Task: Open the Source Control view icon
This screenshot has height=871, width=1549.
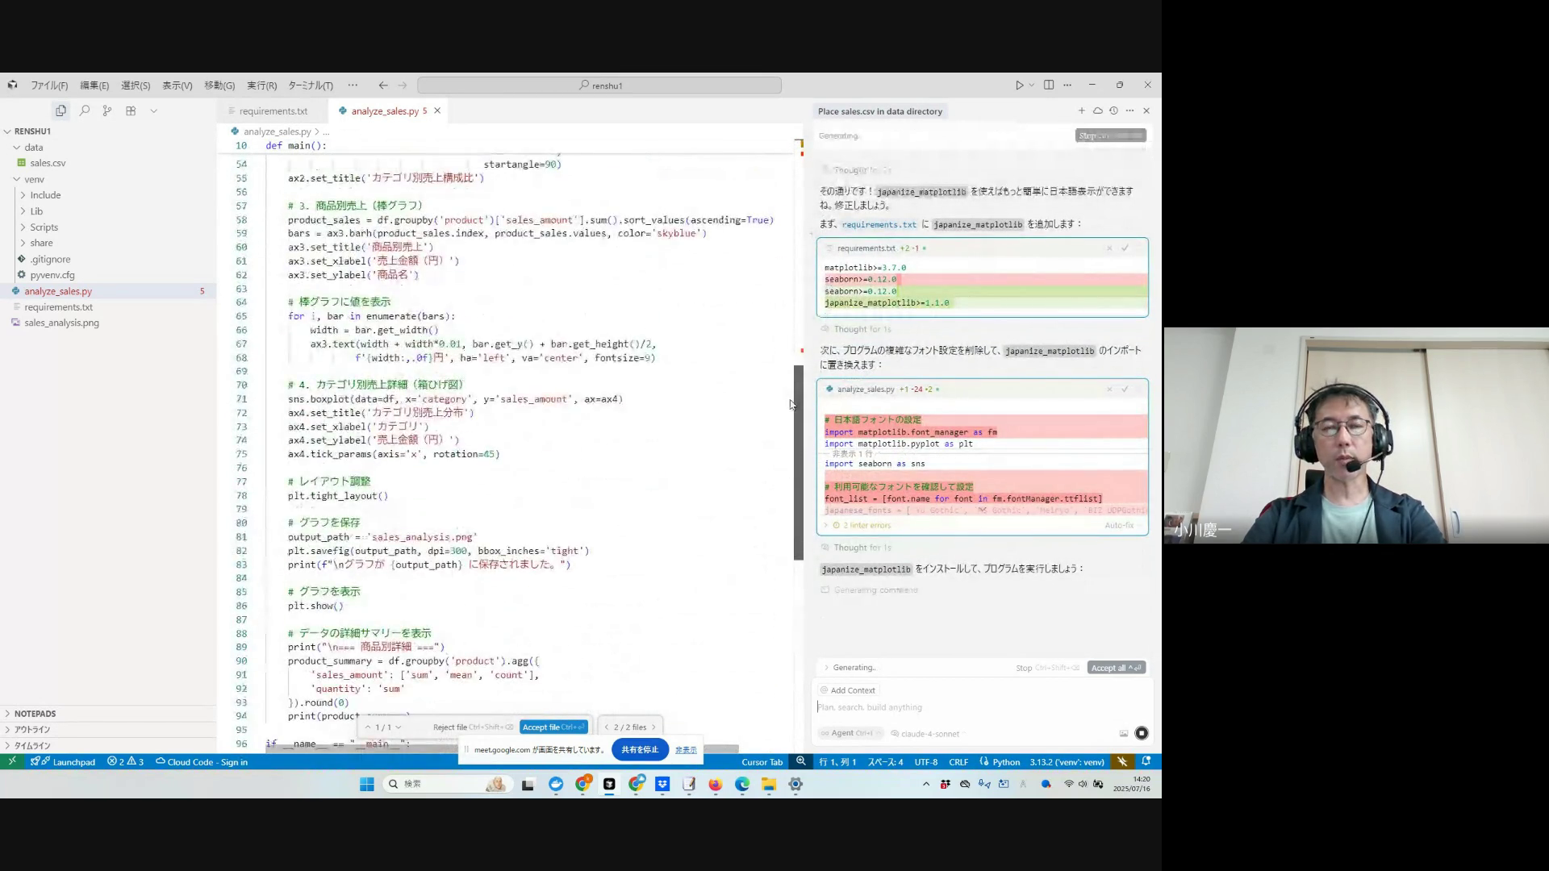Action: click(107, 110)
